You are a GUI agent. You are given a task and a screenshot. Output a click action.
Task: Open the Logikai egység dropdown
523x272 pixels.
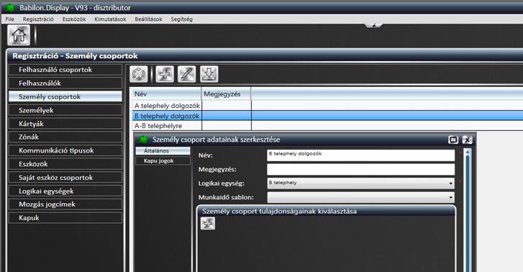click(361, 183)
